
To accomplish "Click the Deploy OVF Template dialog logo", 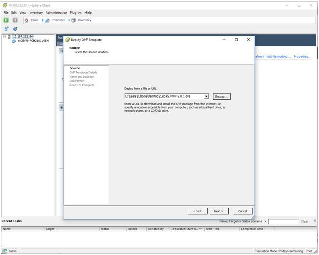I will (68, 40).
